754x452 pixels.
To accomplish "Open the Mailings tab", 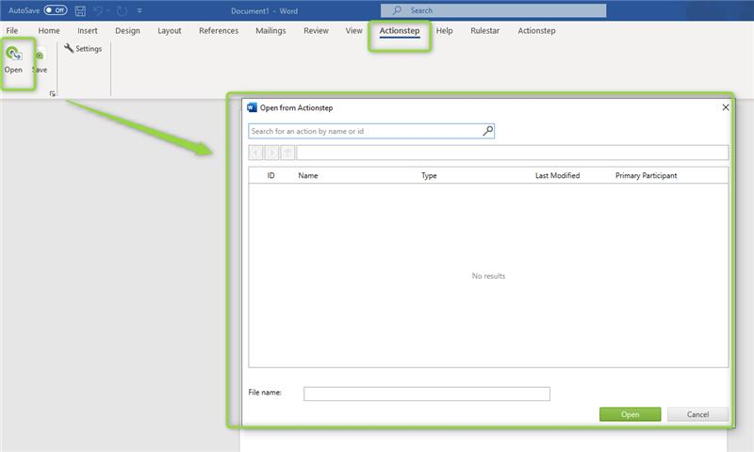I will tap(270, 31).
